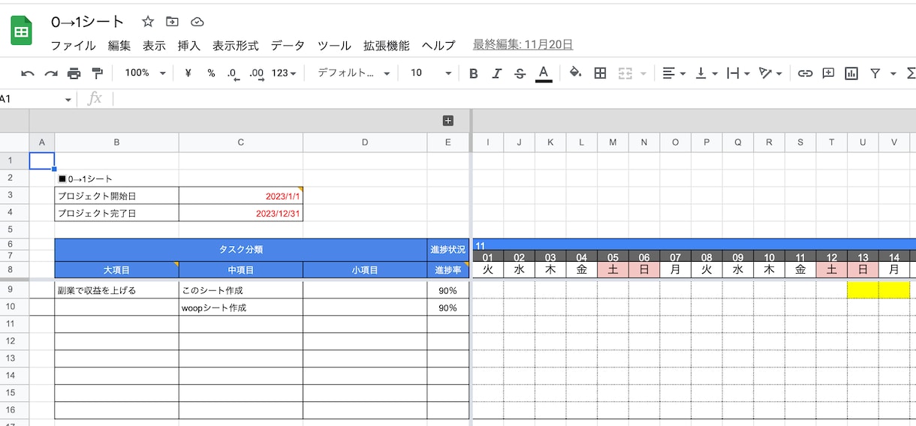Open more number formats 123 dropdown
Image resolution: width=916 pixels, height=426 pixels.
284,73
